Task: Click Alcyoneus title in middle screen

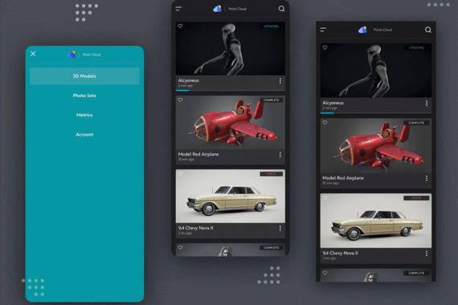Action: [189, 80]
